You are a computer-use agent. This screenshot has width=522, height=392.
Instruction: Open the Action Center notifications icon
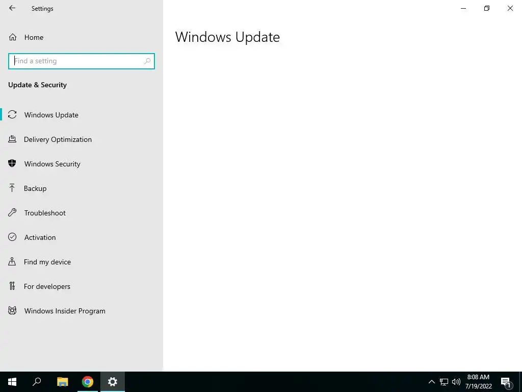506,382
